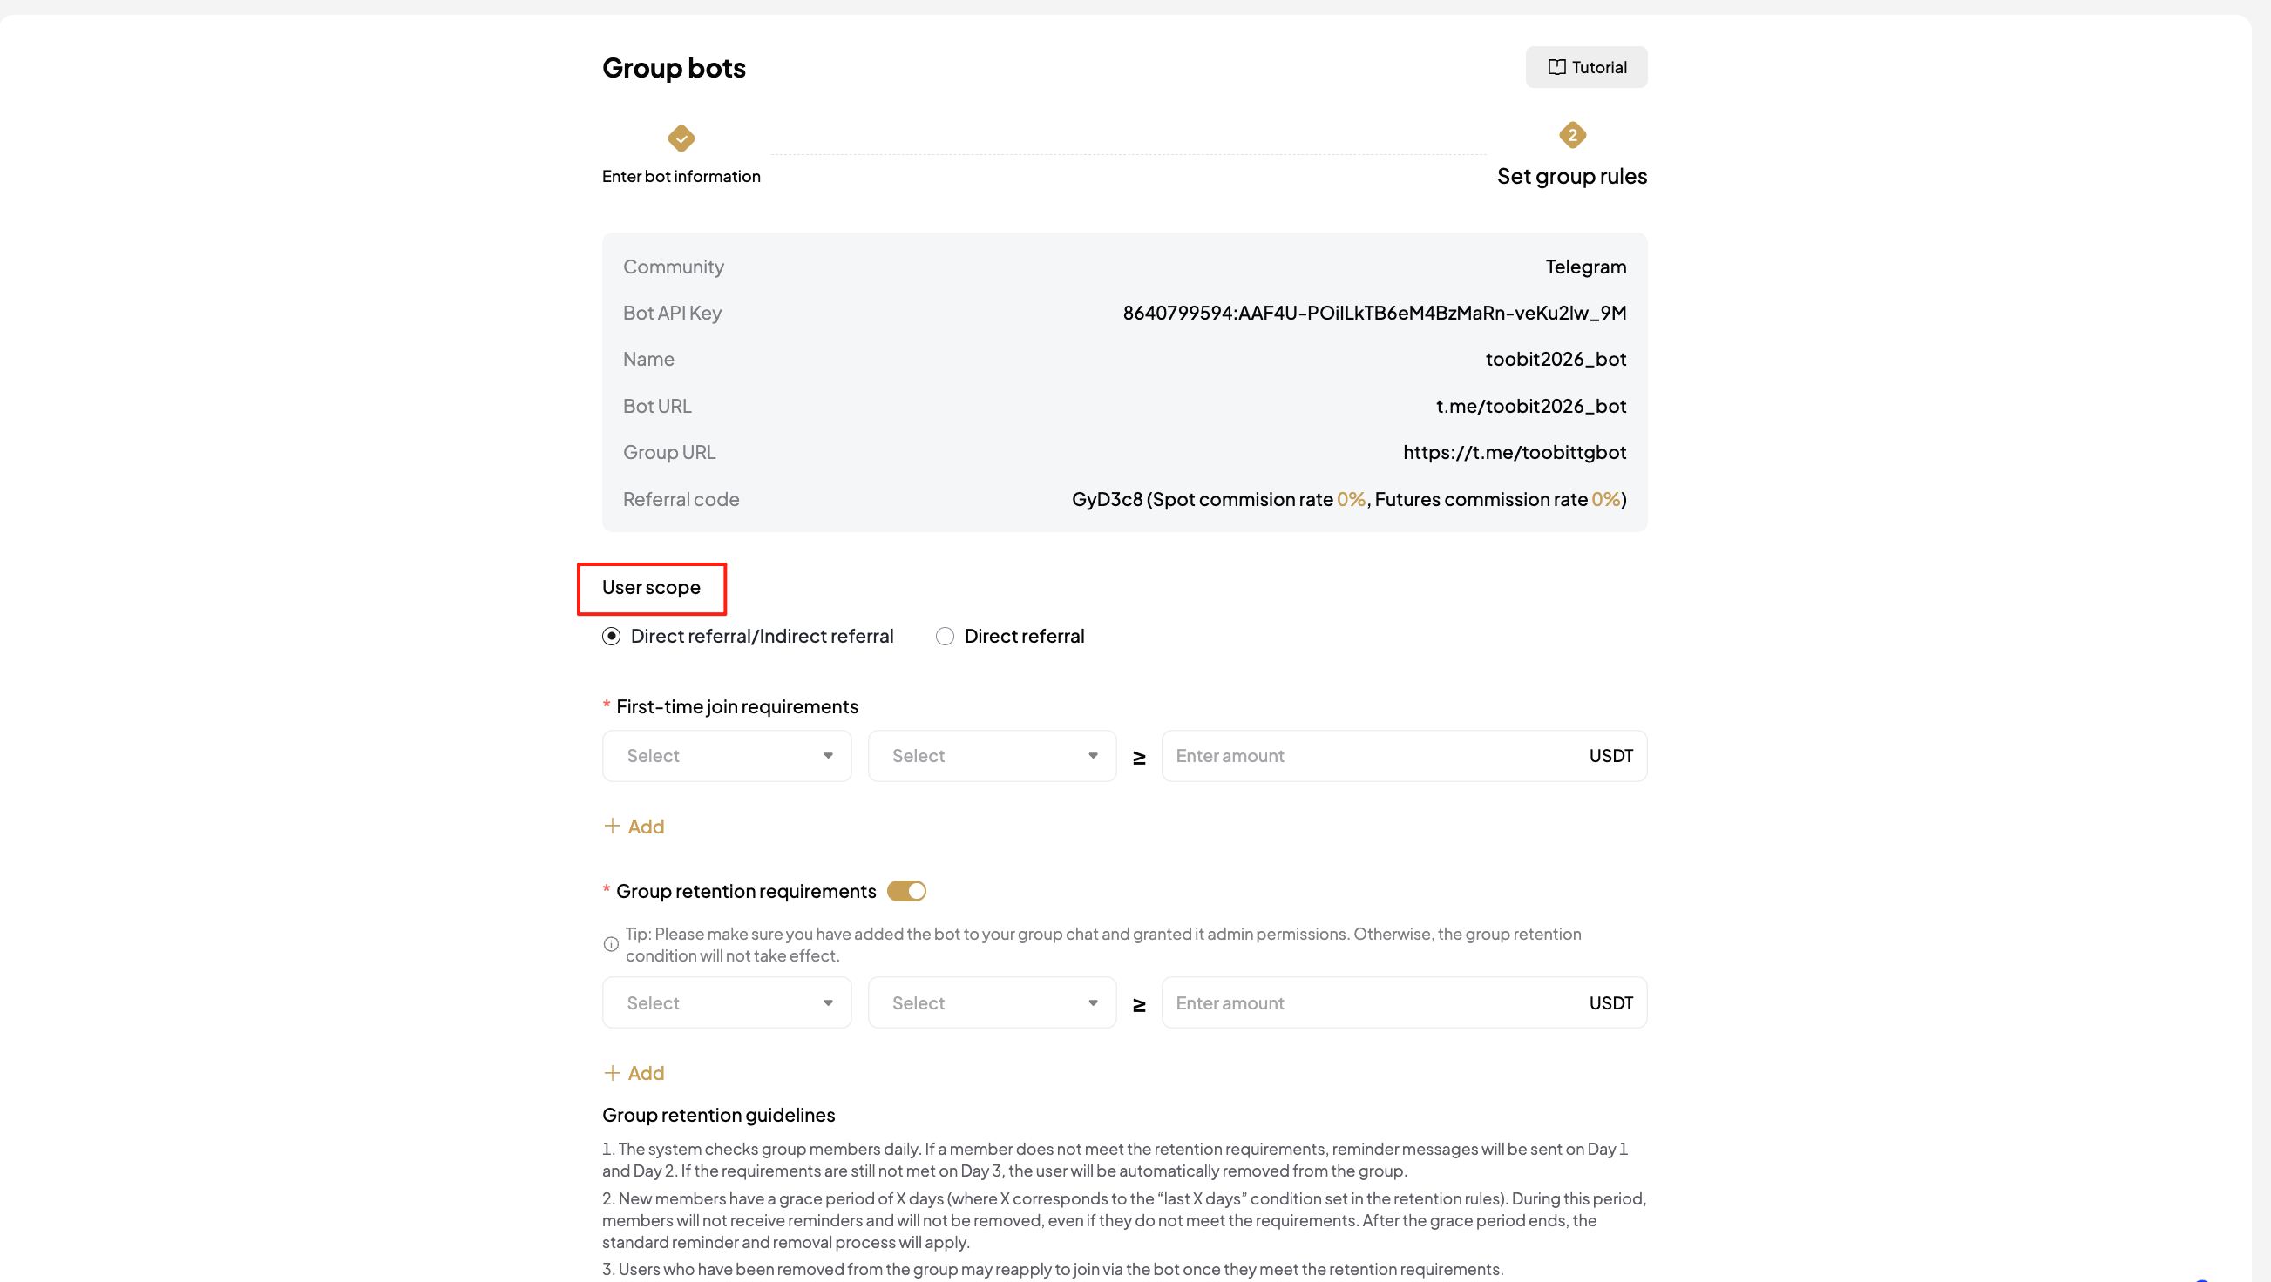Select Direct referral/Indirect referral radio option

[611, 636]
